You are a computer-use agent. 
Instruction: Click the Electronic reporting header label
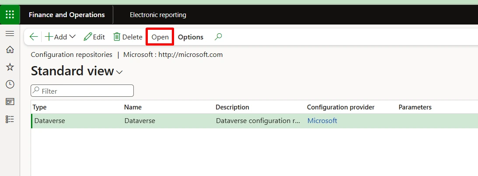click(x=158, y=14)
